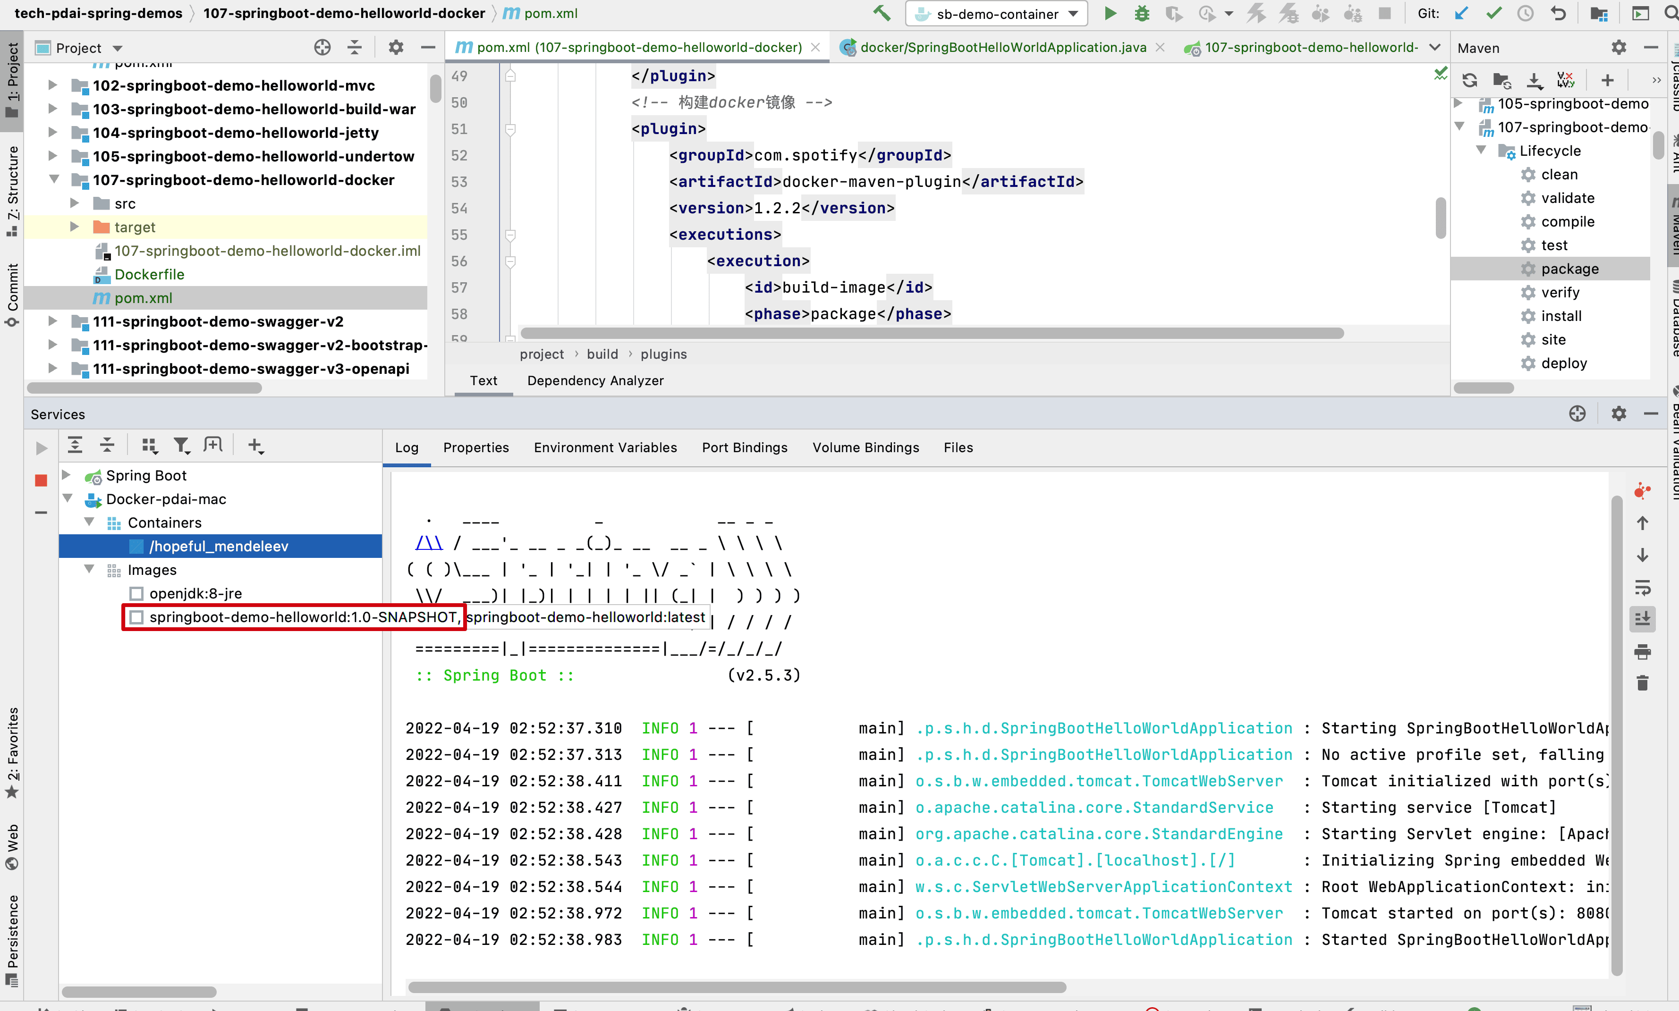
Task: Click the Run/Play button in toolbar
Action: click(1108, 14)
